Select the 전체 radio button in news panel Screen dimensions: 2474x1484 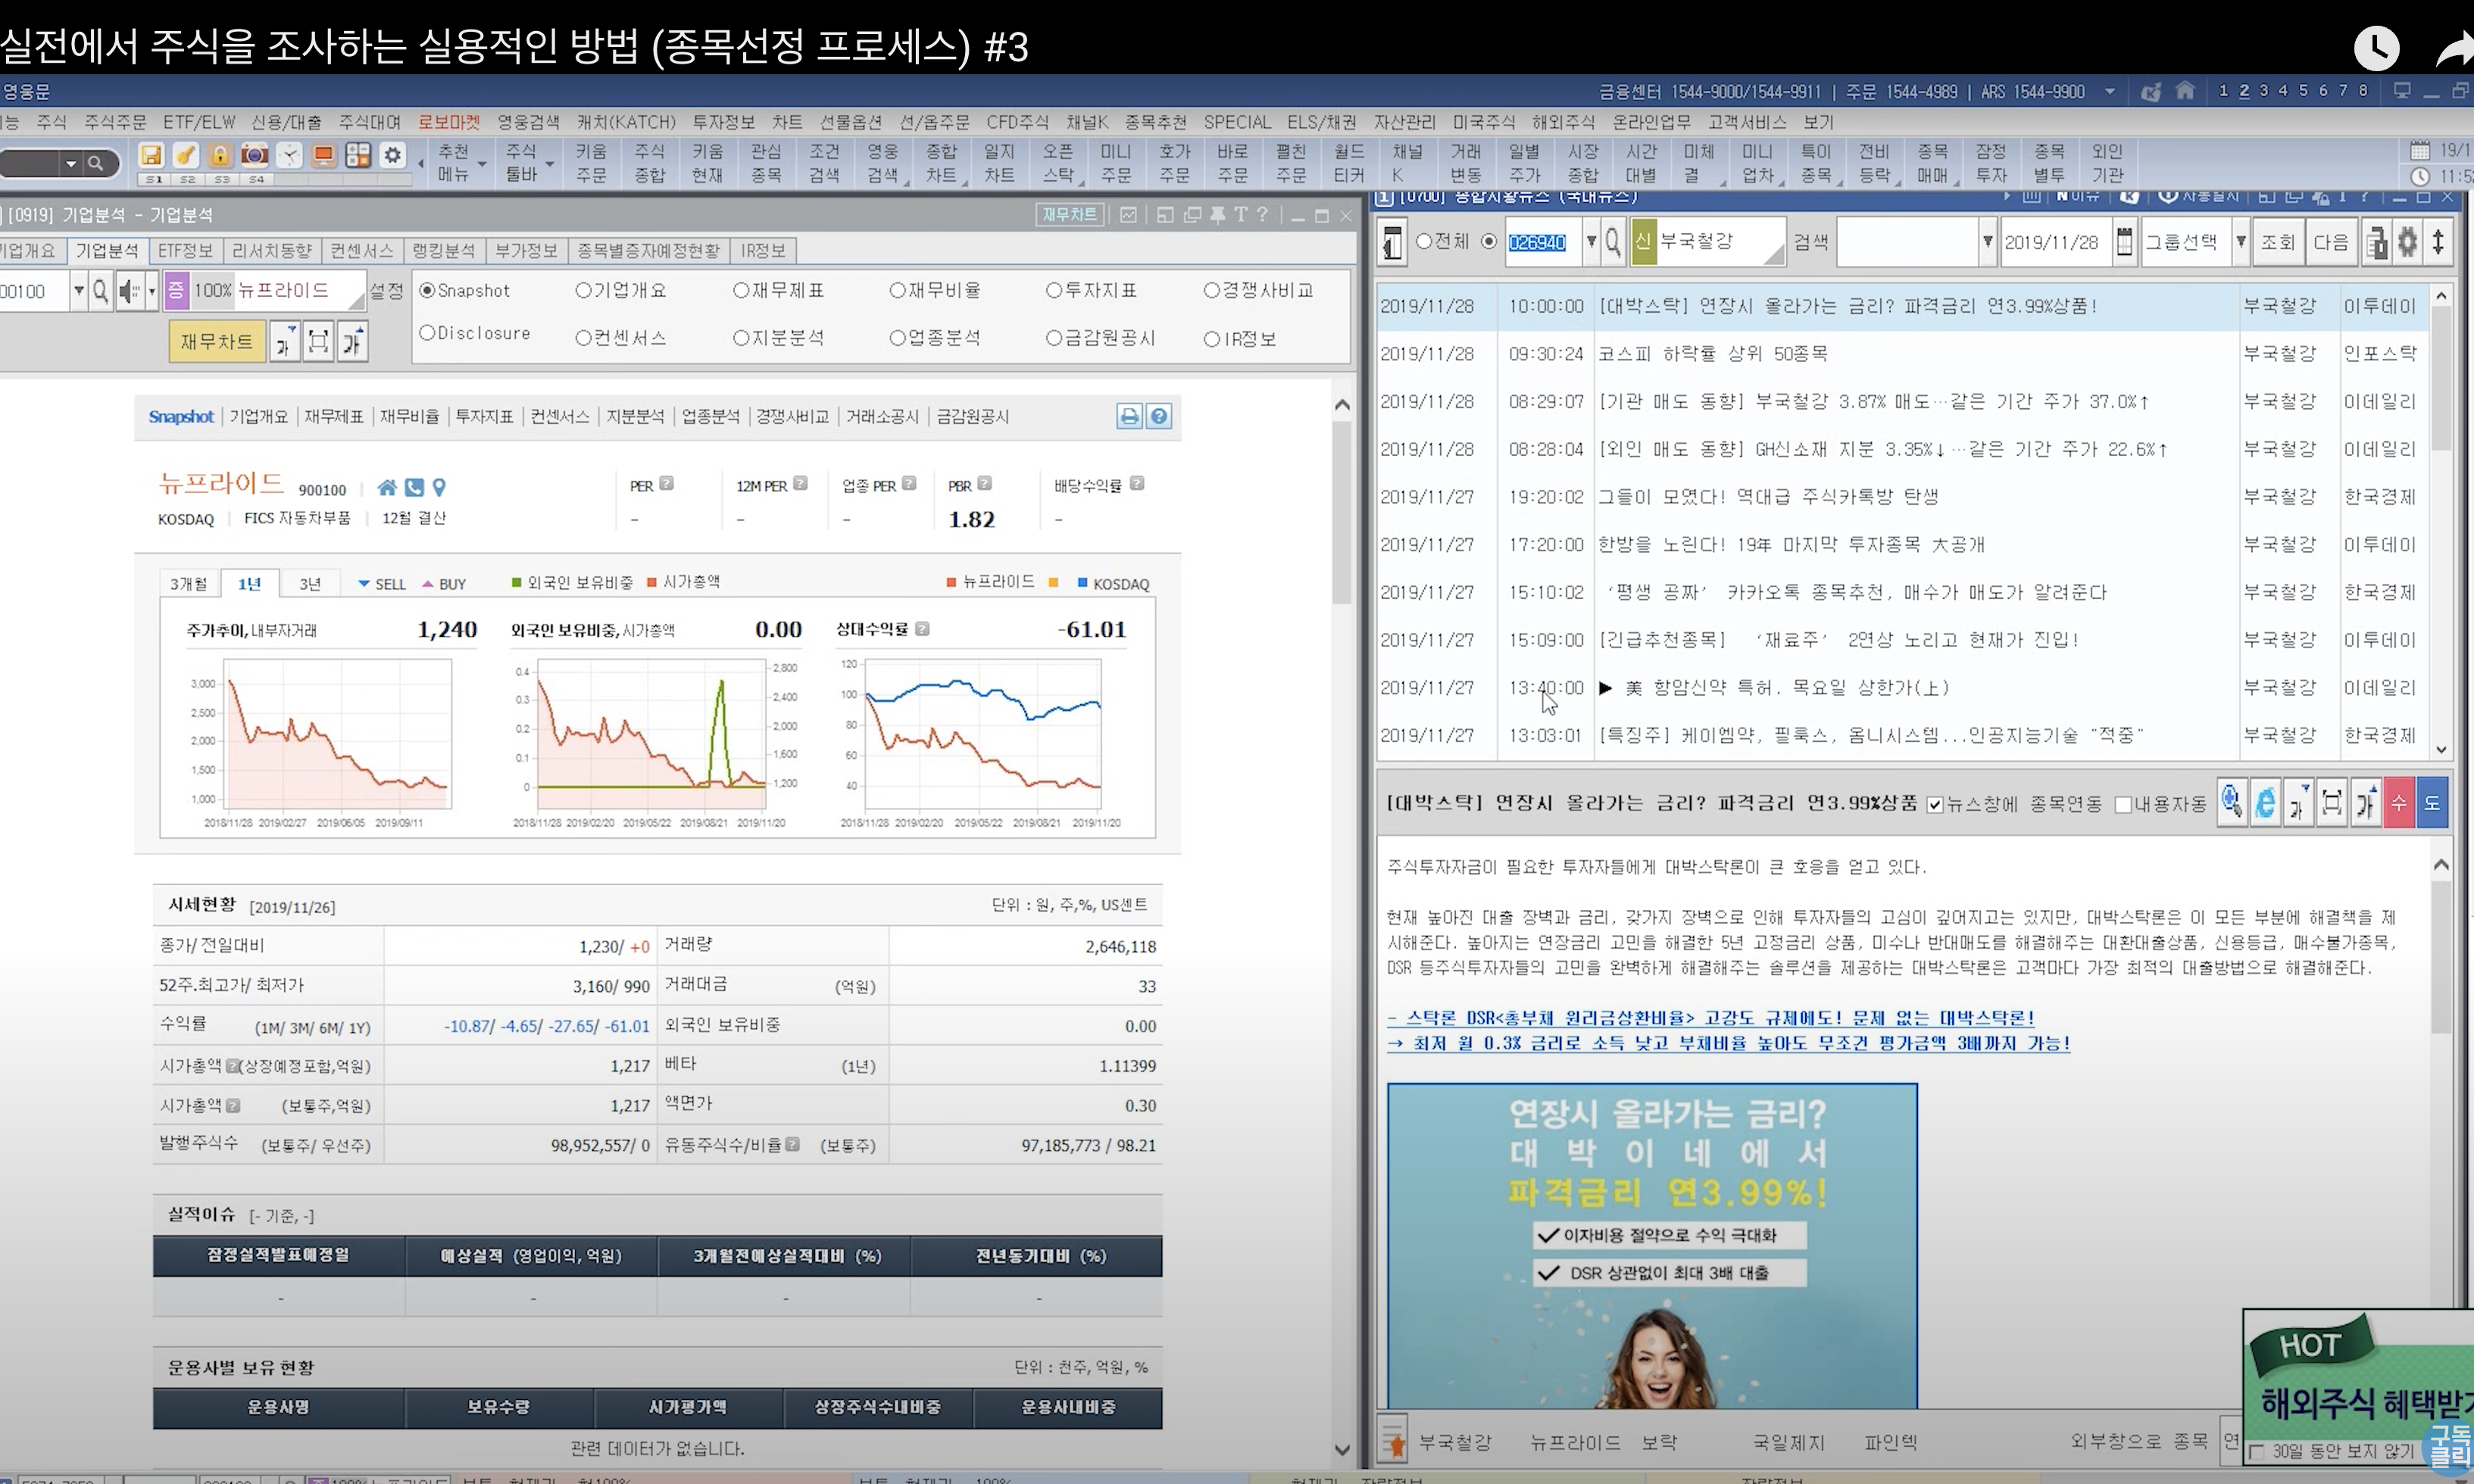tap(1425, 242)
